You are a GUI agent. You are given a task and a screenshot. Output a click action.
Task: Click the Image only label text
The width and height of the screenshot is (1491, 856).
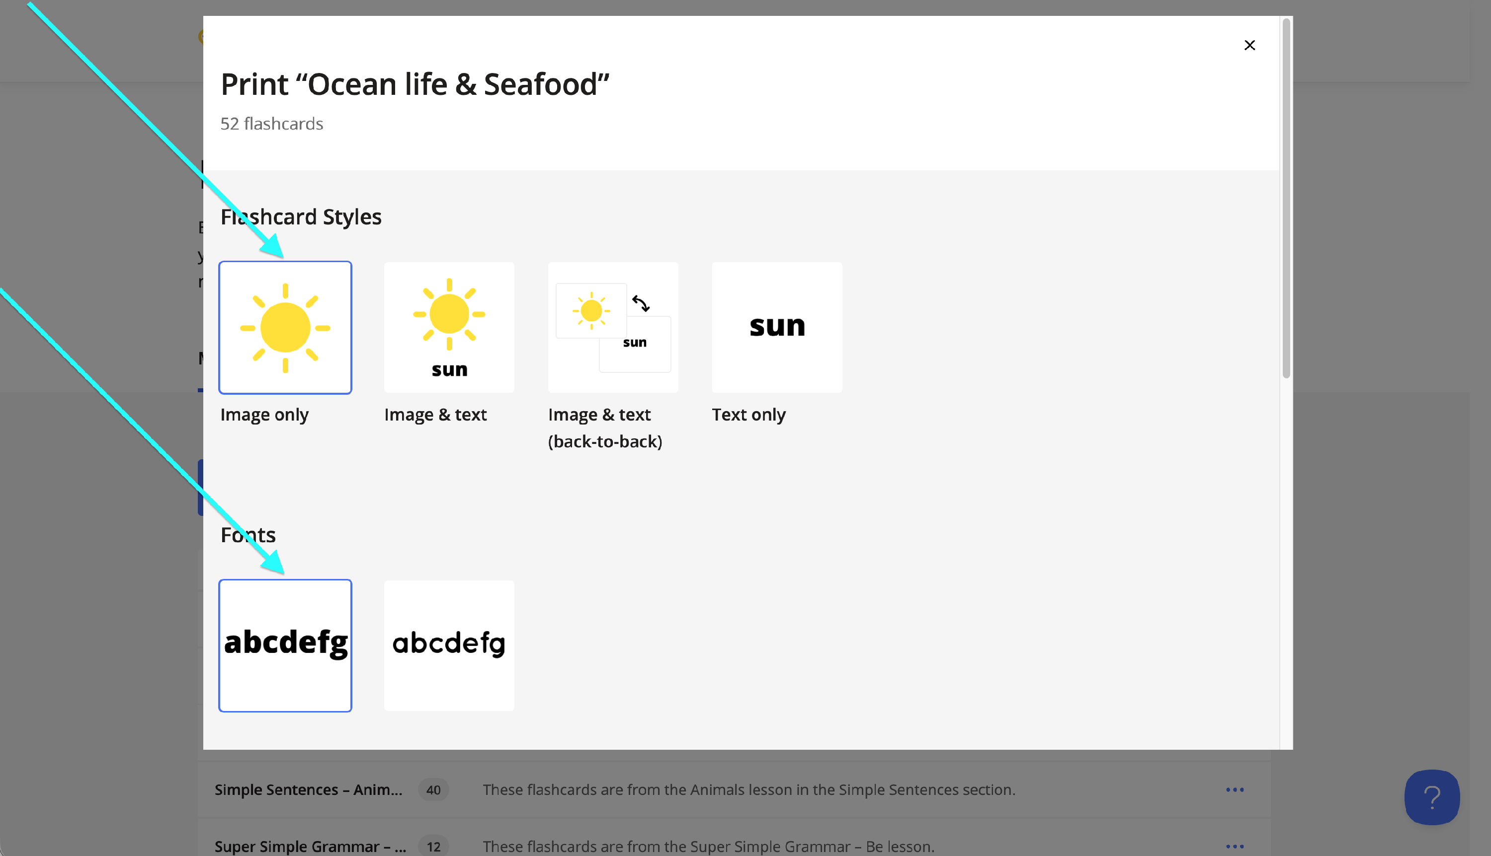click(264, 415)
